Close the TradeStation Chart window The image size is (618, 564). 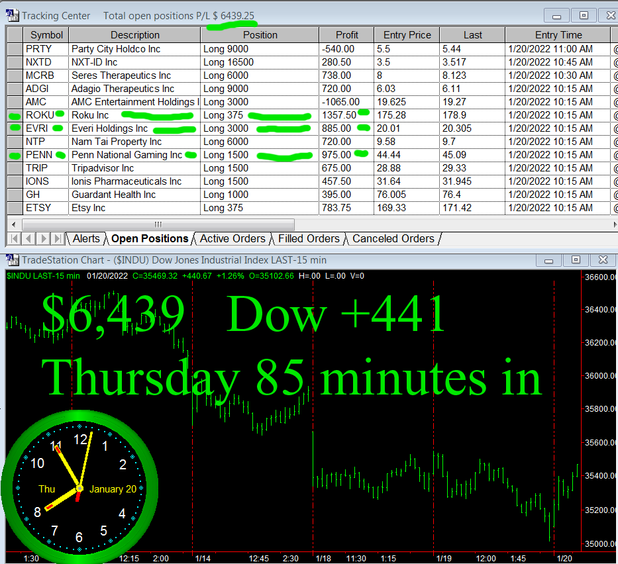[x=603, y=260]
